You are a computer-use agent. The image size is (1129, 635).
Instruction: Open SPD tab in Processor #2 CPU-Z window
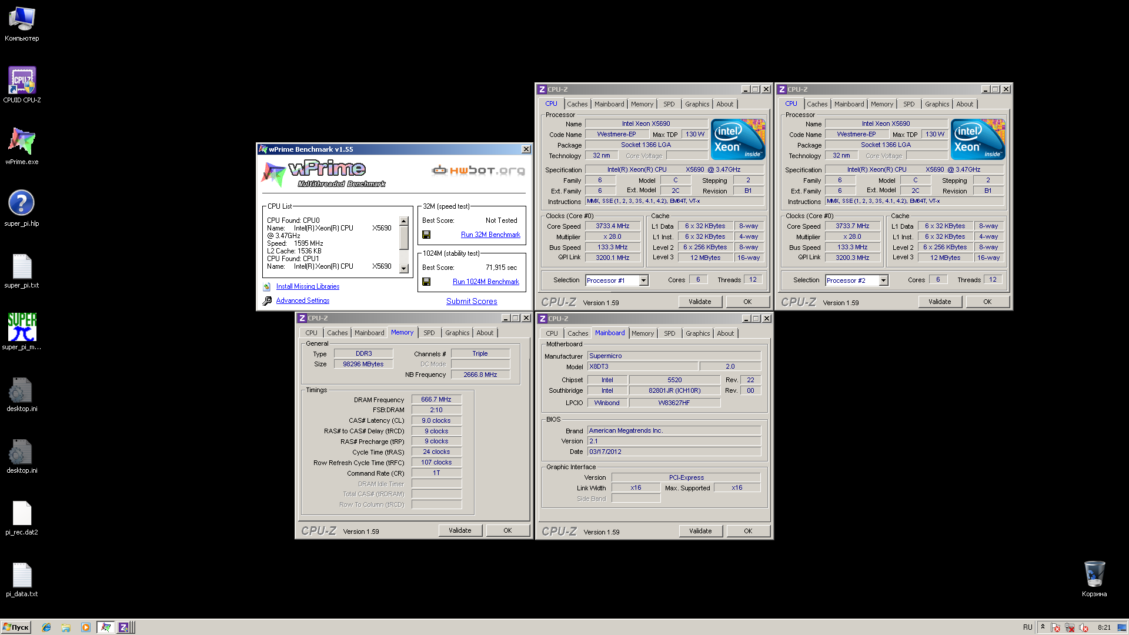pyautogui.click(x=909, y=104)
